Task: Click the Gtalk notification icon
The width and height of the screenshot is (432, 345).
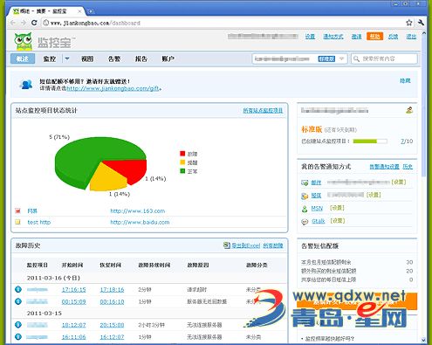Action: pos(305,222)
